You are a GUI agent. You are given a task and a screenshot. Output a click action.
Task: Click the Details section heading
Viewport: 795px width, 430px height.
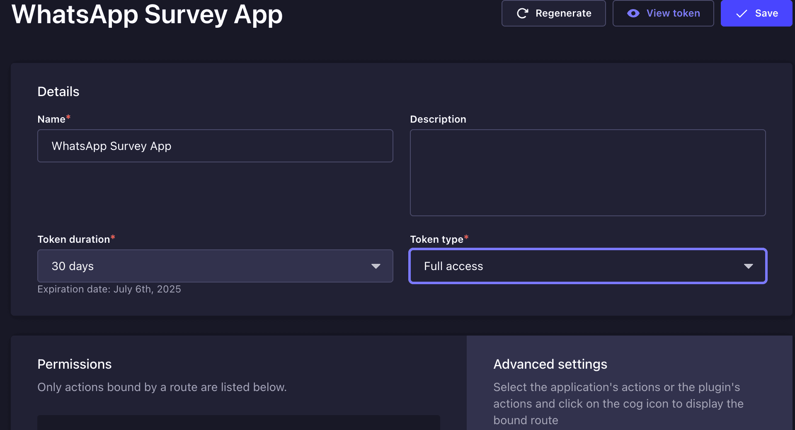pyautogui.click(x=58, y=92)
